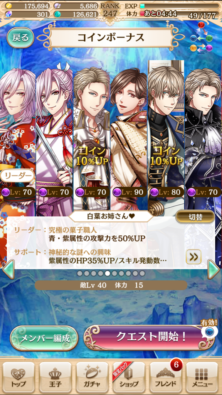
Task: Open メンバー編成 team formation
Action: [x=44, y=339]
